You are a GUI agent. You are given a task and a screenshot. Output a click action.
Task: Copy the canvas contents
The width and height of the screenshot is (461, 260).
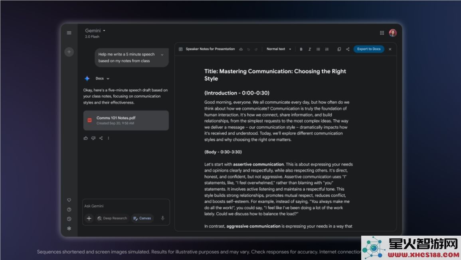coord(339,49)
